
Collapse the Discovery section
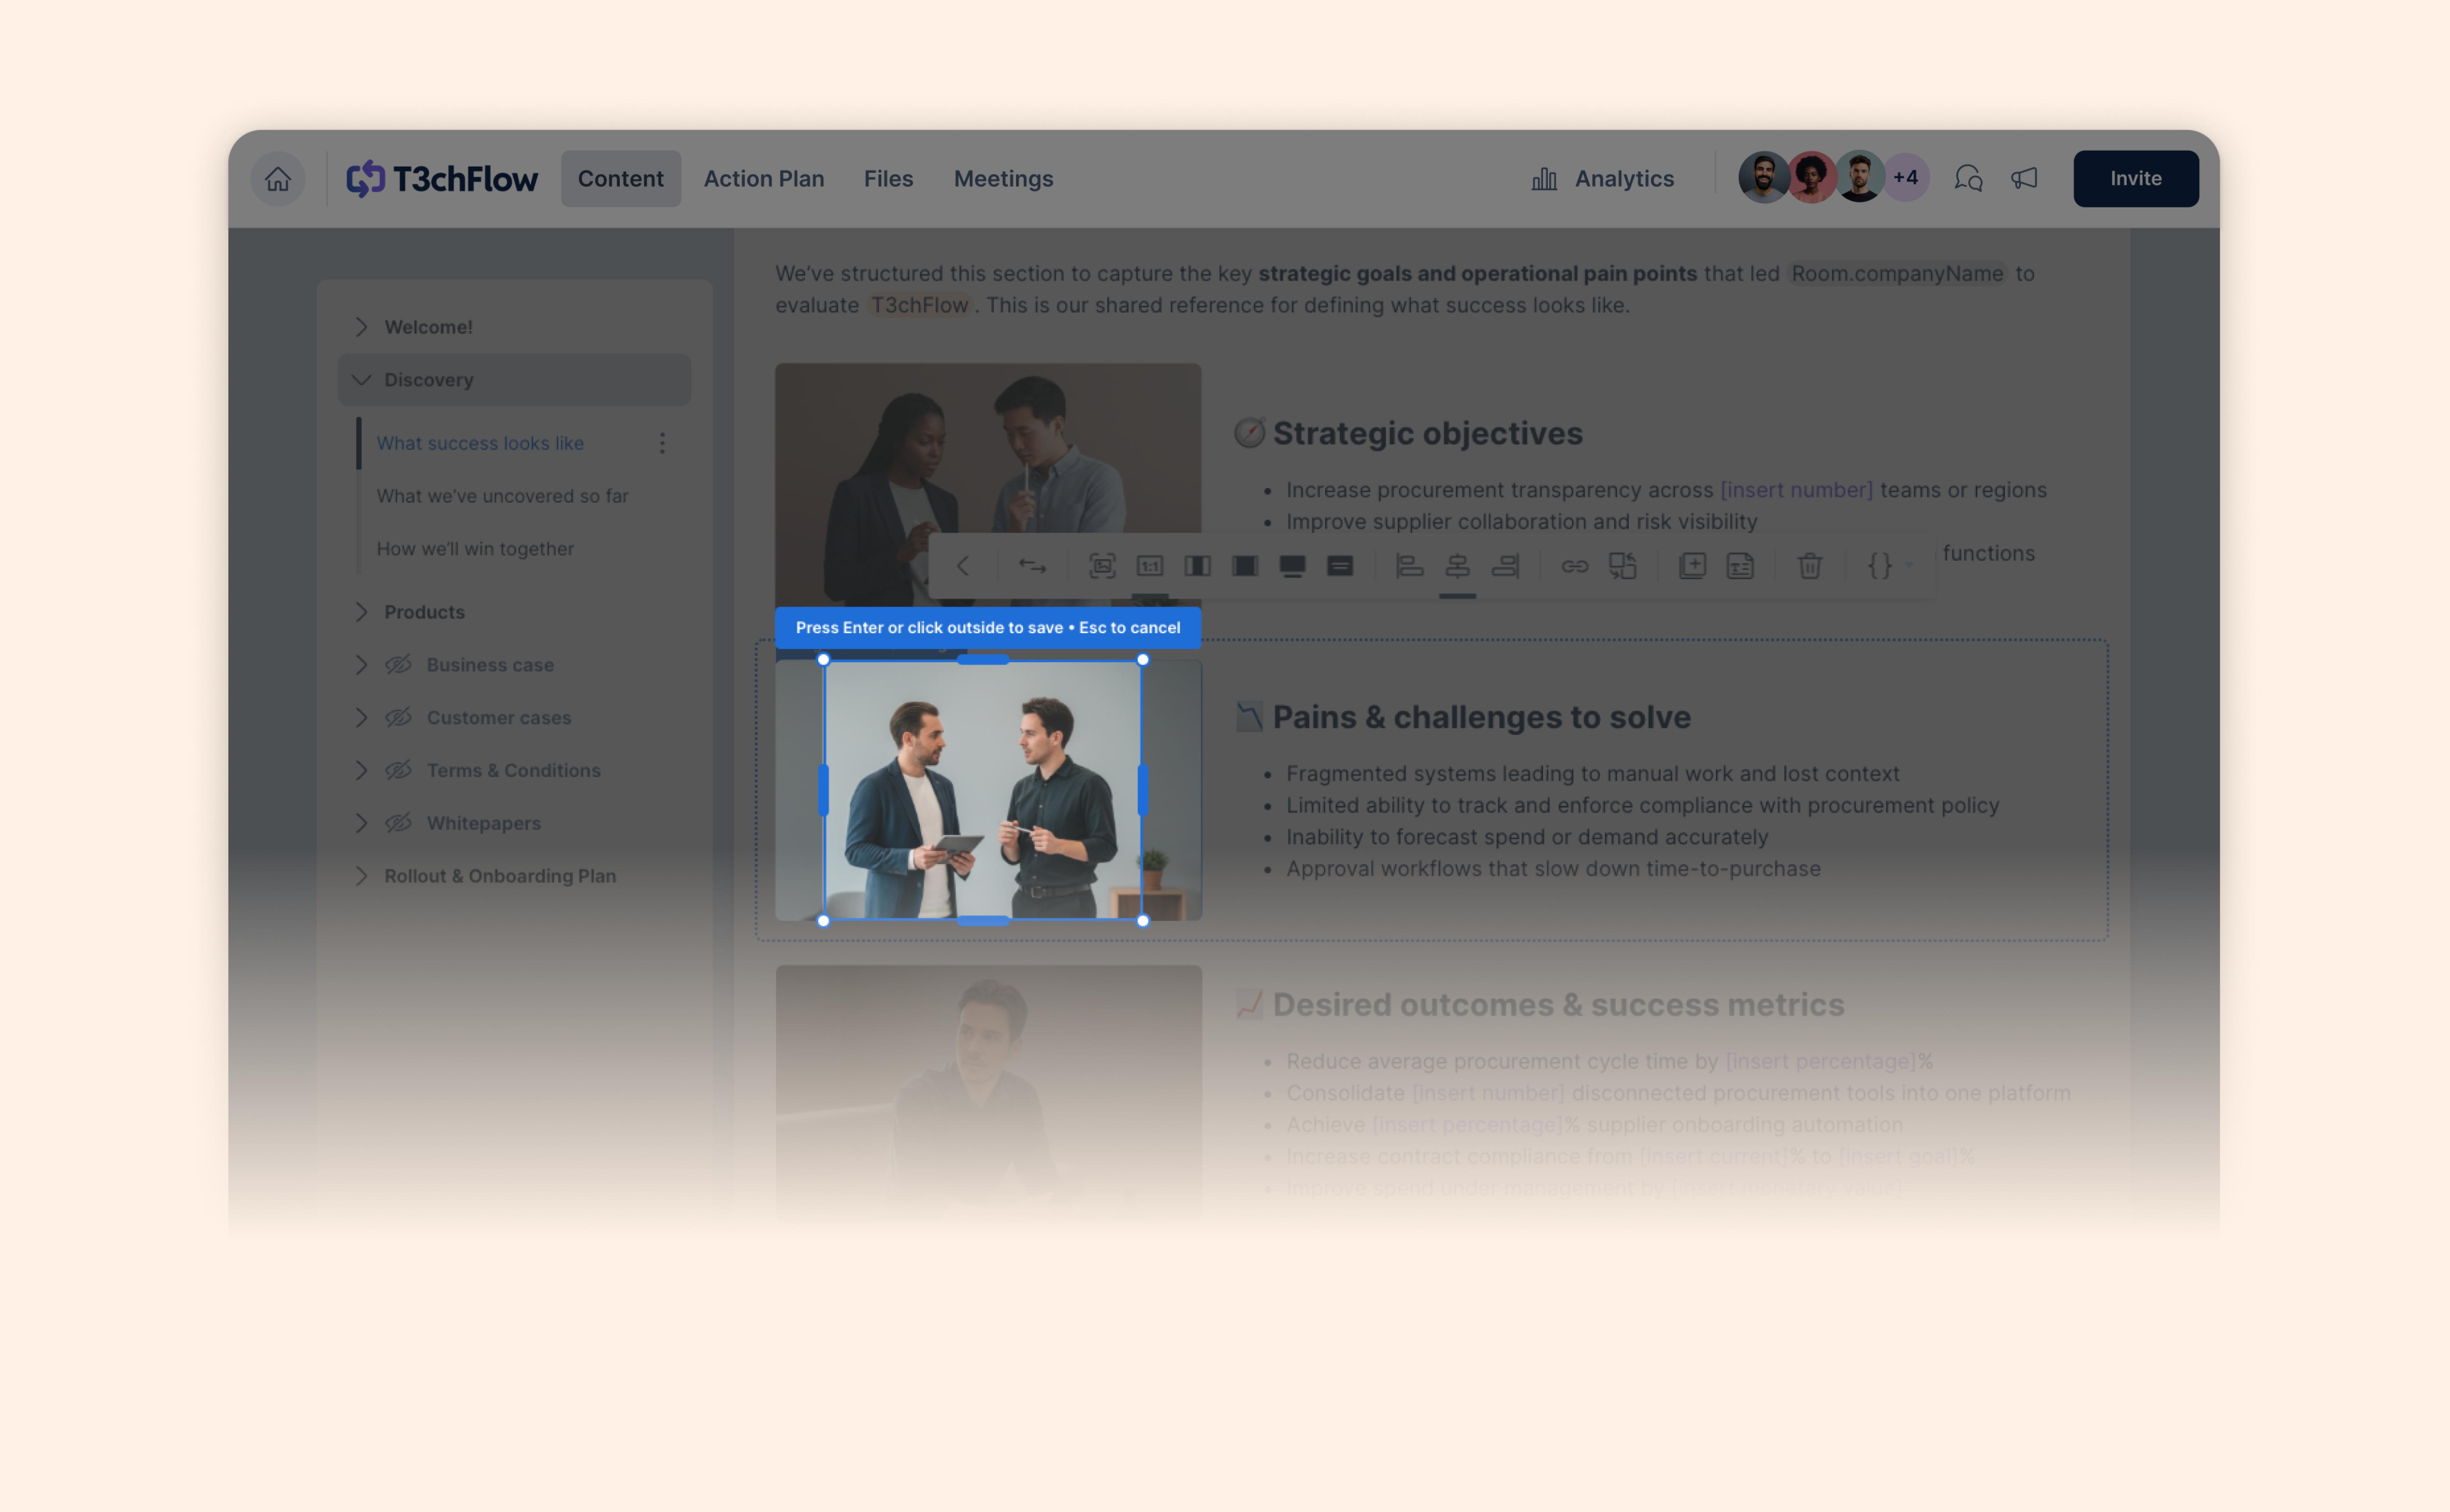(362, 380)
